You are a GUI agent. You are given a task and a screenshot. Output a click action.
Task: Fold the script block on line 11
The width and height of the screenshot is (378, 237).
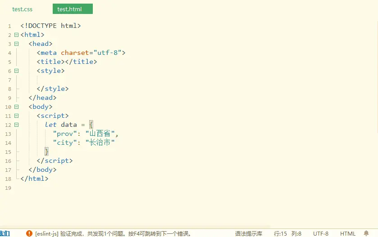tap(17, 116)
